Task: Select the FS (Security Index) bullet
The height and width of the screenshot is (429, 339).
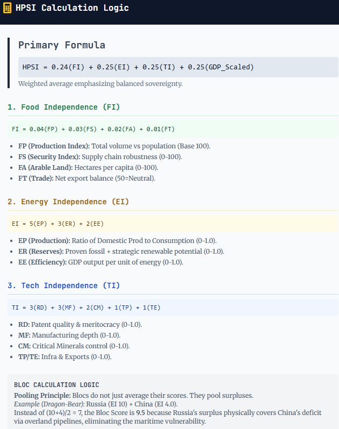Action: click(x=107, y=157)
